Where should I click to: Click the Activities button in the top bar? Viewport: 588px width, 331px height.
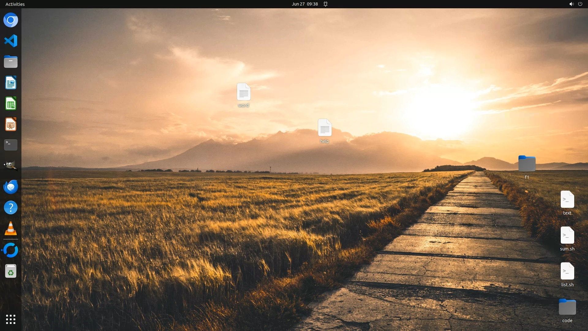15,4
